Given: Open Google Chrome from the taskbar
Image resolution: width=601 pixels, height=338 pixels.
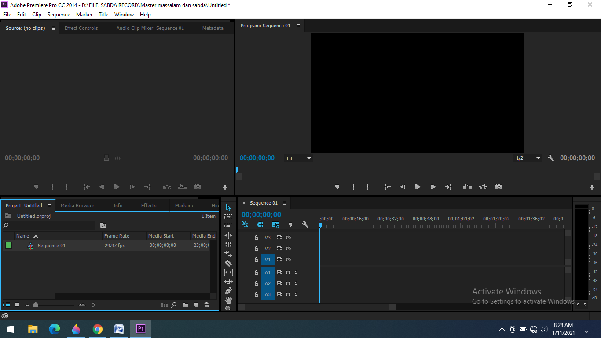Looking at the screenshot, I should (98, 329).
